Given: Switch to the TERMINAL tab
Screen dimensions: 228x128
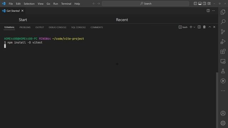Looking at the screenshot, I should point(9,27).
